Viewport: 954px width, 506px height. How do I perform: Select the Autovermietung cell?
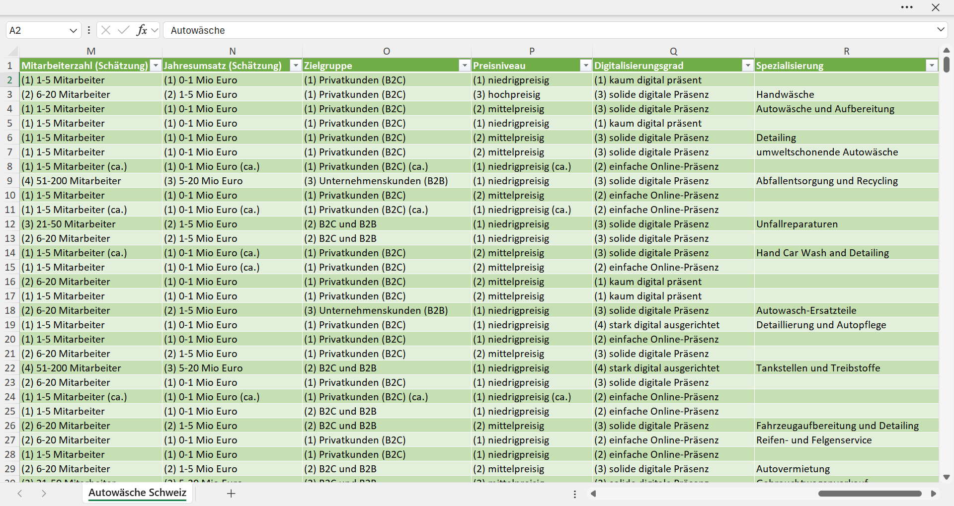tap(846, 469)
